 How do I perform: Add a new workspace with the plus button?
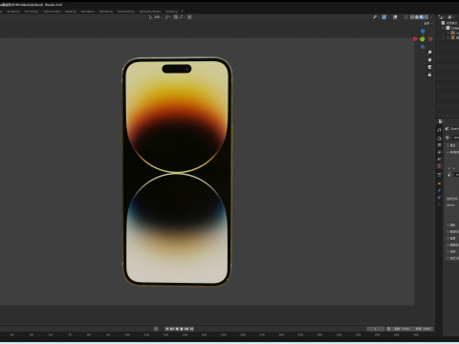(183, 11)
